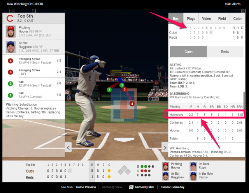The width and height of the screenshot is (249, 193).
Task: Click current 6th inning cell in bottom linescore
Action: [70, 170]
